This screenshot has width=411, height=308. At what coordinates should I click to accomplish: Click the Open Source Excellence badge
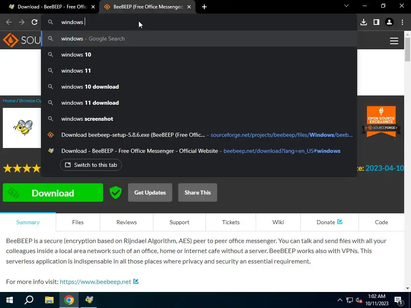click(381, 122)
